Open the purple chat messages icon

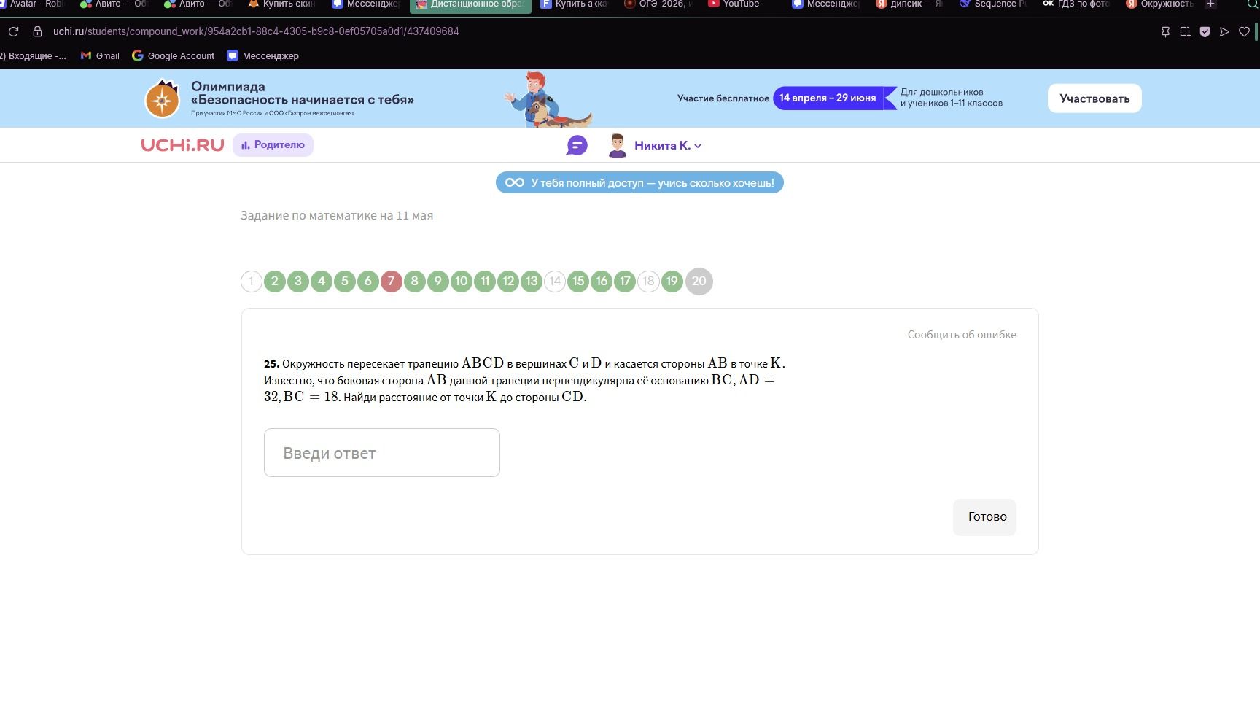coord(577,145)
